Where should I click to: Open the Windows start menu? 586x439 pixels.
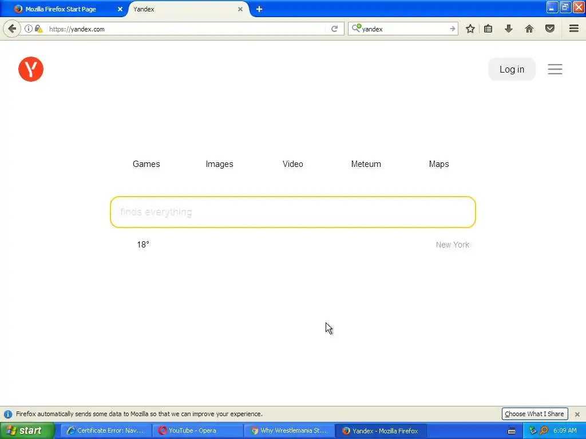click(x=27, y=430)
